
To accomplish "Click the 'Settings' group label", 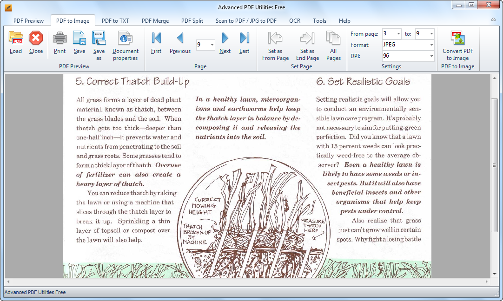I will pyautogui.click(x=391, y=66).
